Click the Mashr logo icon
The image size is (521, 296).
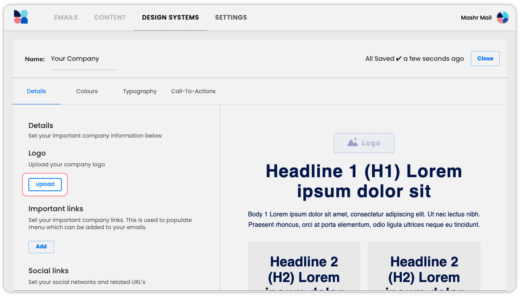[21, 17]
